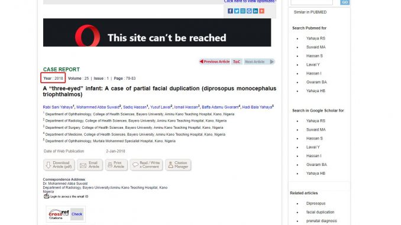The height and width of the screenshot is (225, 401).
Task: Open author link Rabi Sani Yahaya
Action: pos(58,107)
